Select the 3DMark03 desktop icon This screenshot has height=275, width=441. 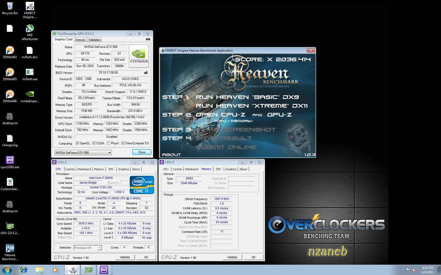10,52
